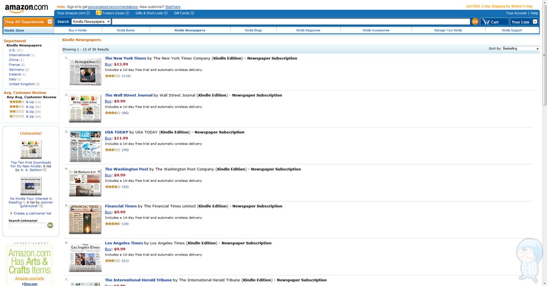The width and height of the screenshot is (547, 286).
Task: Click the orange GO search button
Action: tap(475, 21)
